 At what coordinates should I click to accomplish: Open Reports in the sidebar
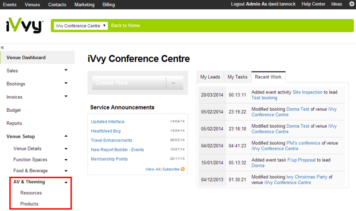[14, 123]
